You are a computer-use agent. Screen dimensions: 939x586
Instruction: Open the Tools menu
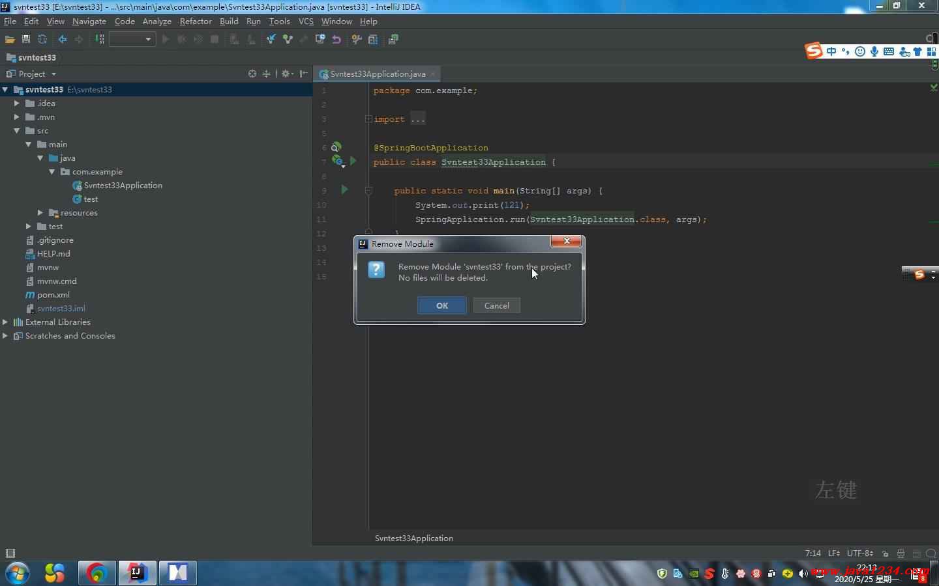pyautogui.click(x=279, y=21)
